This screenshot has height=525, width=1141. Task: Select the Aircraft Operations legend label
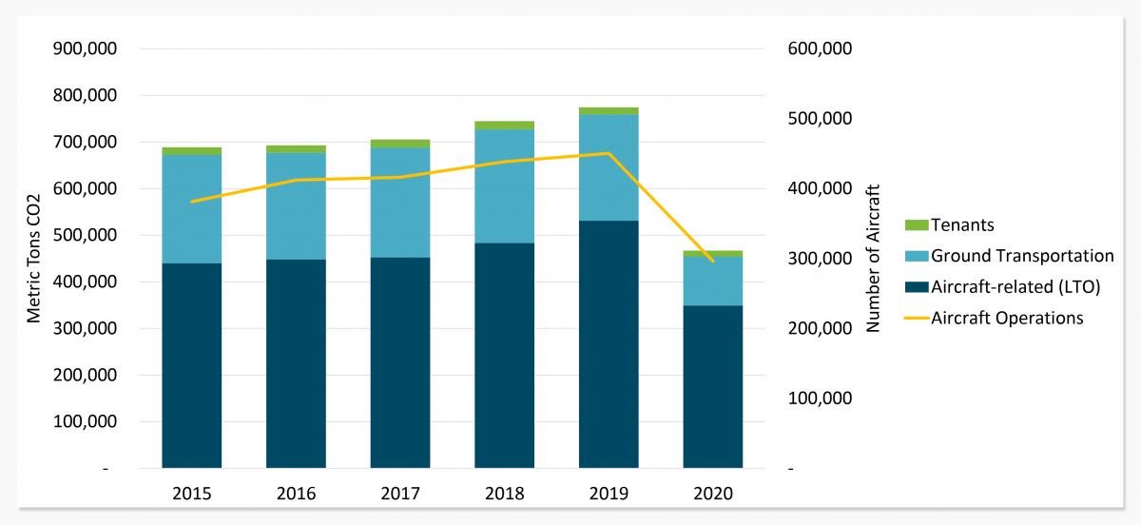click(x=1007, y=319)
